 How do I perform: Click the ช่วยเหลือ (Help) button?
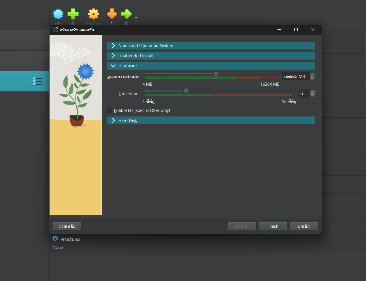click(x=67, y=226)
